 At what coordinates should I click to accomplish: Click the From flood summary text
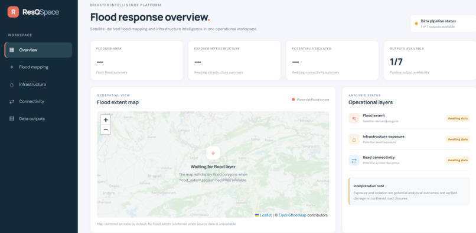pyautogui.click(x=112, y=72)
